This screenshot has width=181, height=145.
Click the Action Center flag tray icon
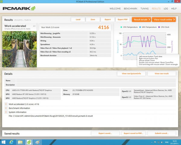[155, 142]
